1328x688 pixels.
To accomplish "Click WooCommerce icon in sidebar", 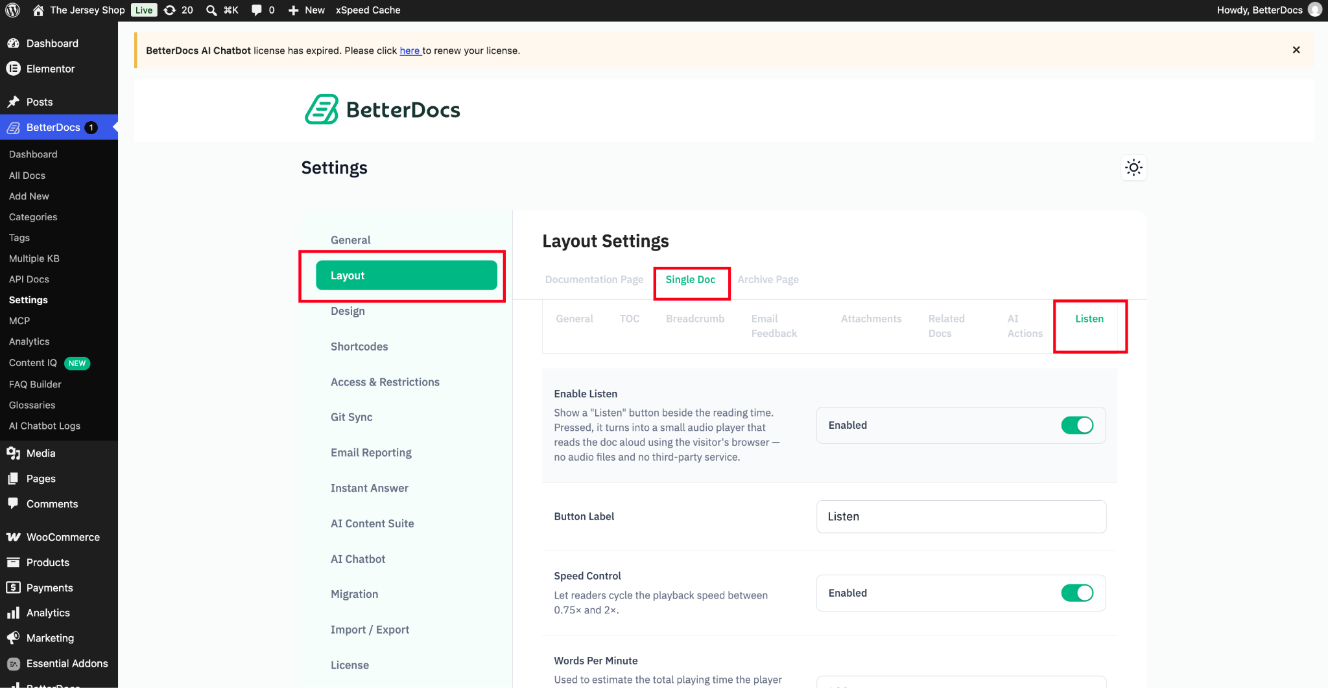I will tap(13, 537).
